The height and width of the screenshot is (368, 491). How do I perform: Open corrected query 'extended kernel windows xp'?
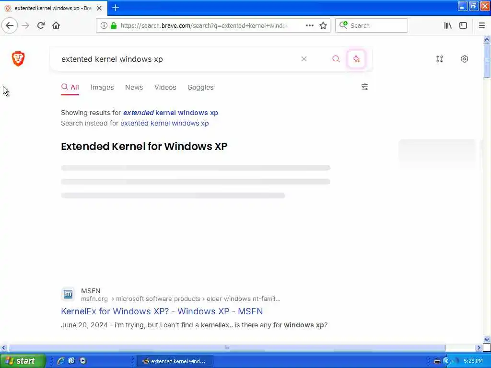[171, 113]
